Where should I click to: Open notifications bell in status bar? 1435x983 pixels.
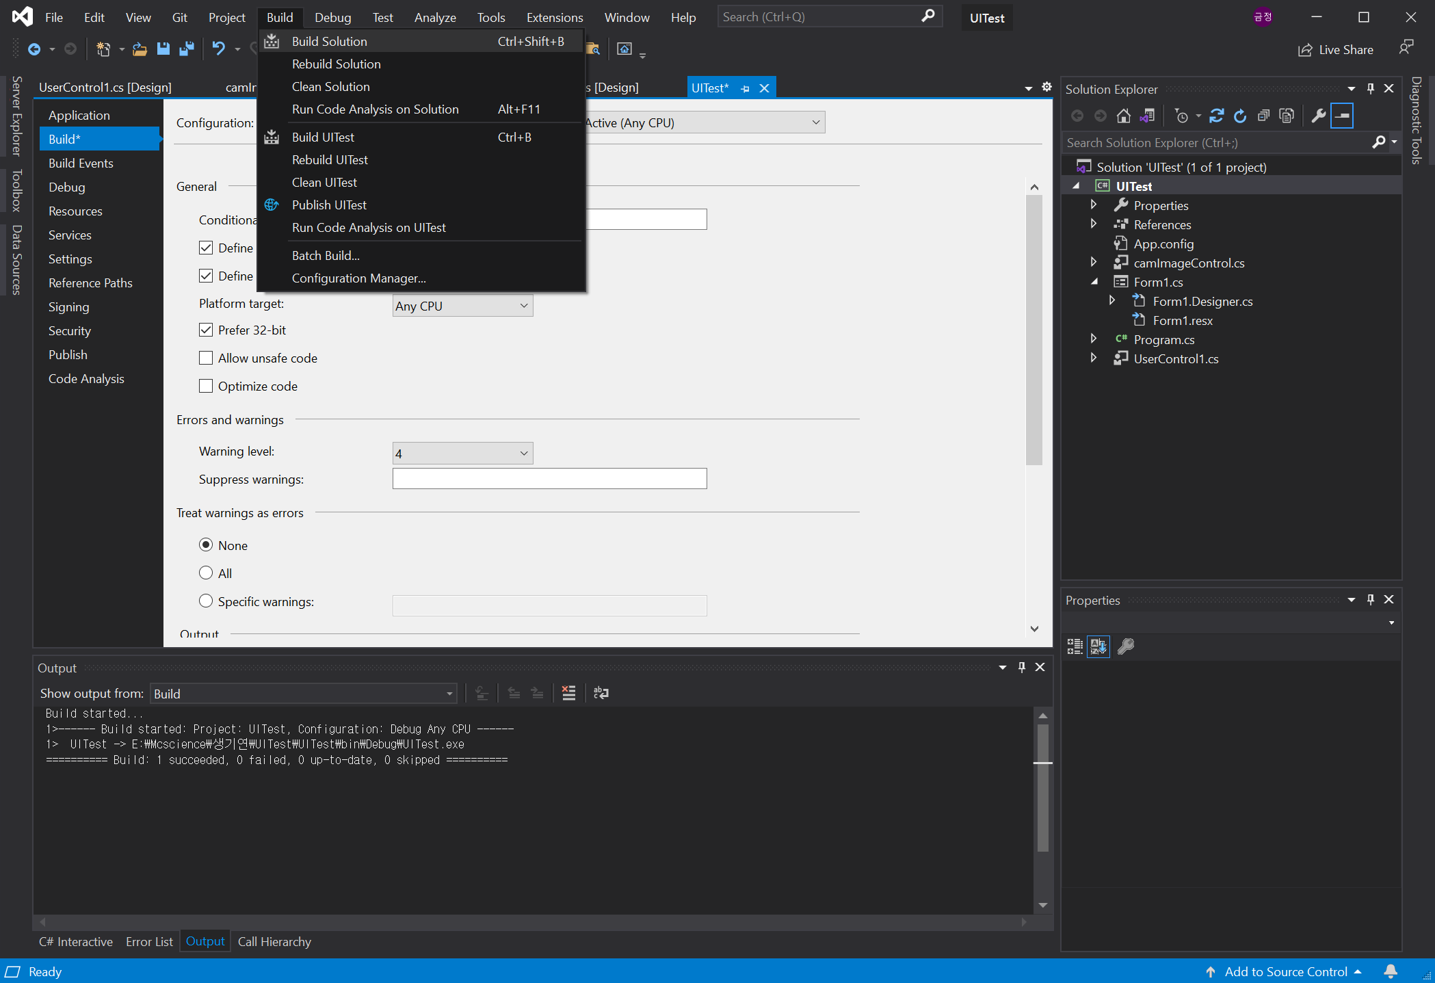coord(1391,971)
